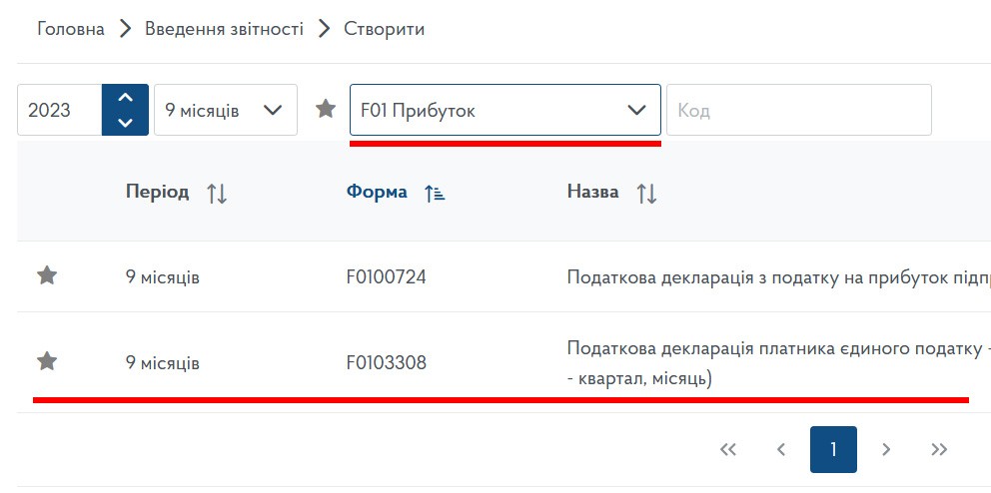Toggle favorites filter star next to form dropdown

[x=326, y=109]
